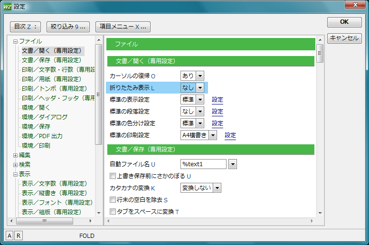Open 自動ファイル名 dropdown arrow

(x=233, y=164)
